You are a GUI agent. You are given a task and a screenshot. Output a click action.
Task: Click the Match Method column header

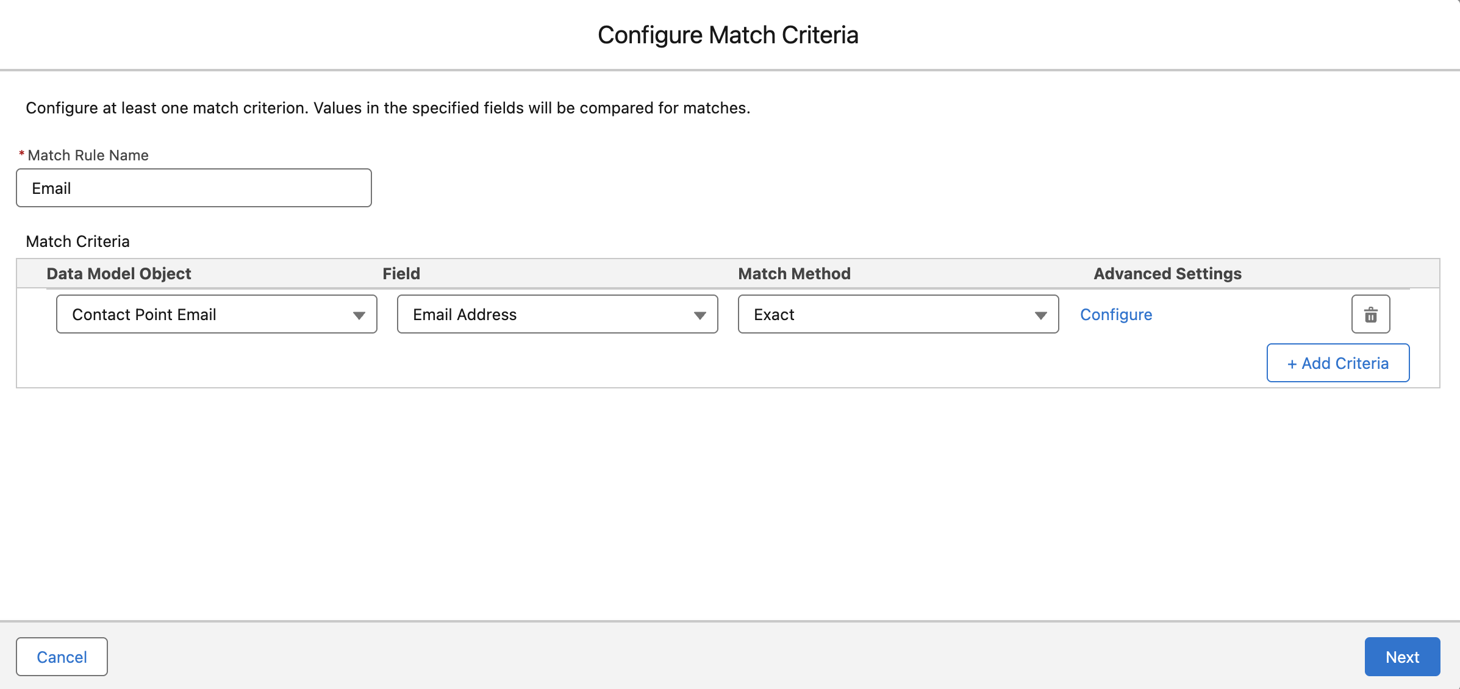point(794,274)
